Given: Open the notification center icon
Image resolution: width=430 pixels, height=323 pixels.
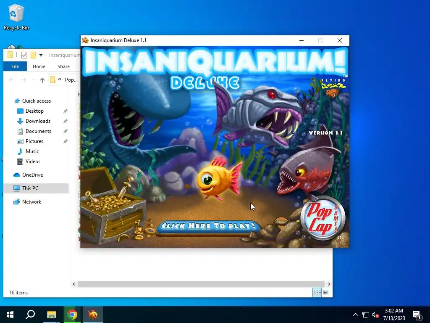Looking at the screenshot, I should click(417, 315).
